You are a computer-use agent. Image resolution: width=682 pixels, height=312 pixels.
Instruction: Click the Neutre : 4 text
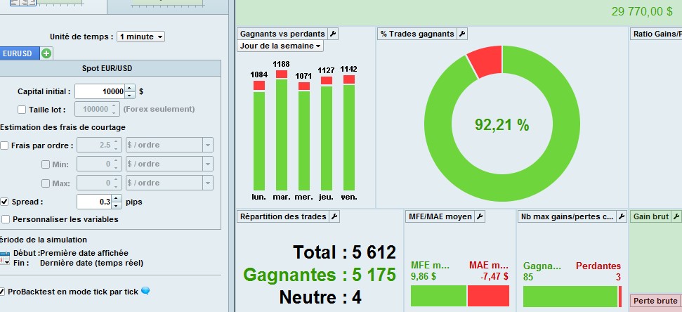pos(320,298)
